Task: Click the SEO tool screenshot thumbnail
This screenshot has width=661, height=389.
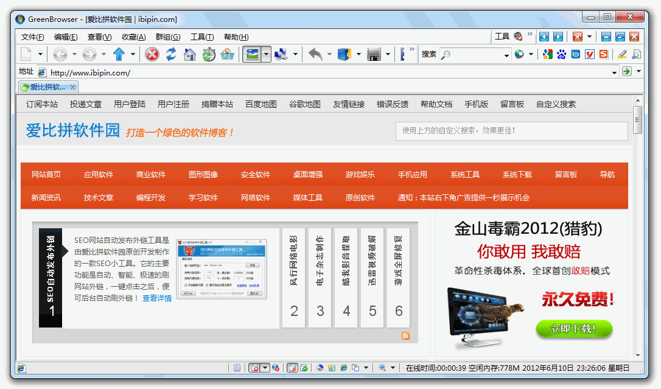Action: click(222, 269)
